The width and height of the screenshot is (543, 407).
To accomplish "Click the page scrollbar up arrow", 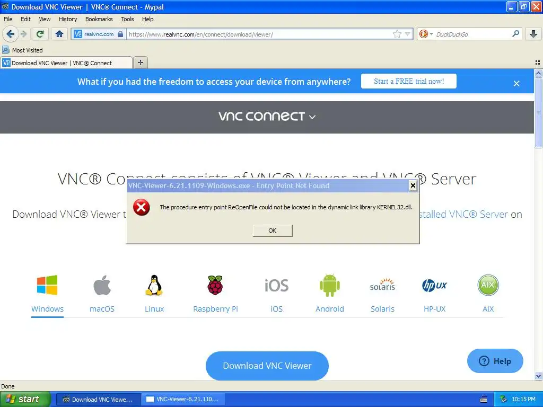I will coord(538,73).
